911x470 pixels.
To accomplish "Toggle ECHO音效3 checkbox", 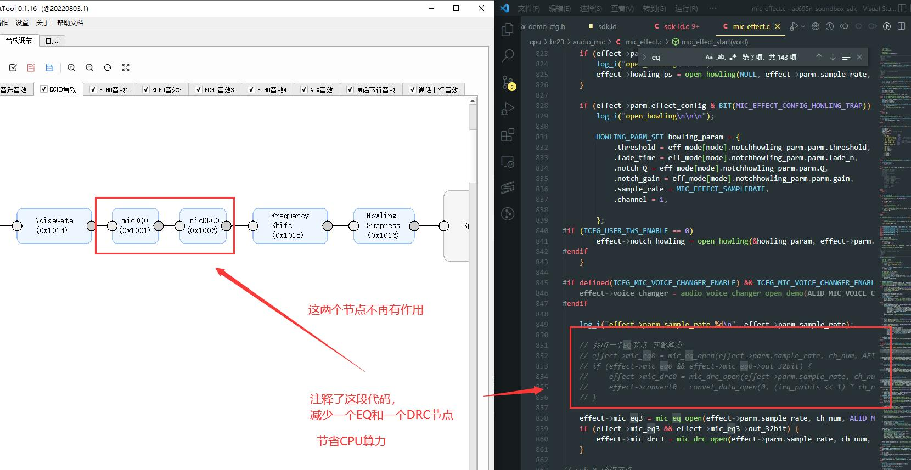I will click(199, 89).
